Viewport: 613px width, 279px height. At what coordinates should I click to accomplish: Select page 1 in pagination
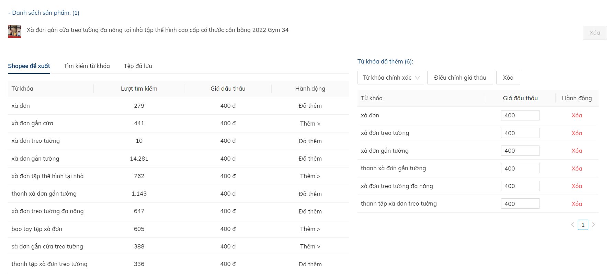click(583, 225)
